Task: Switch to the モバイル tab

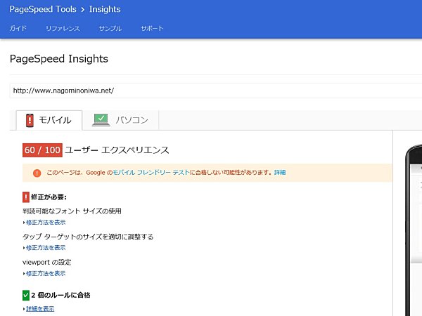Action: [x=49, y=120]
